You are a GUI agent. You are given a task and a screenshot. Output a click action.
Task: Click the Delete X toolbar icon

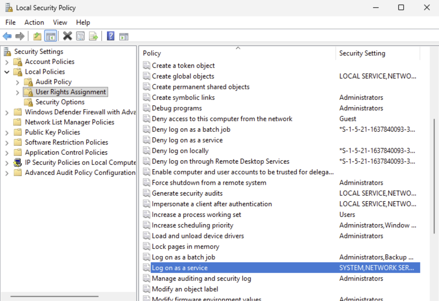click(67, 36)
